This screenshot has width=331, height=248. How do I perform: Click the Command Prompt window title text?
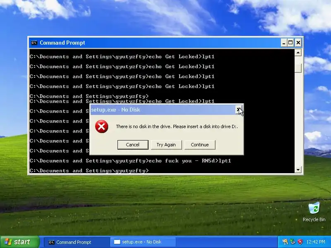click(x=62, y=43)
